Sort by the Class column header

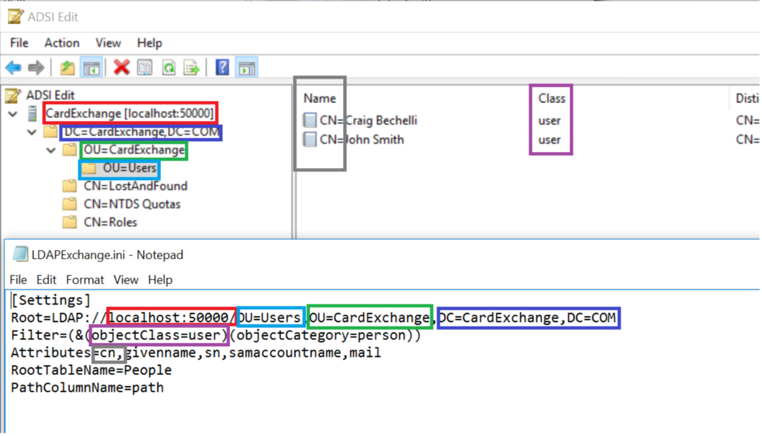pos(552,99)
